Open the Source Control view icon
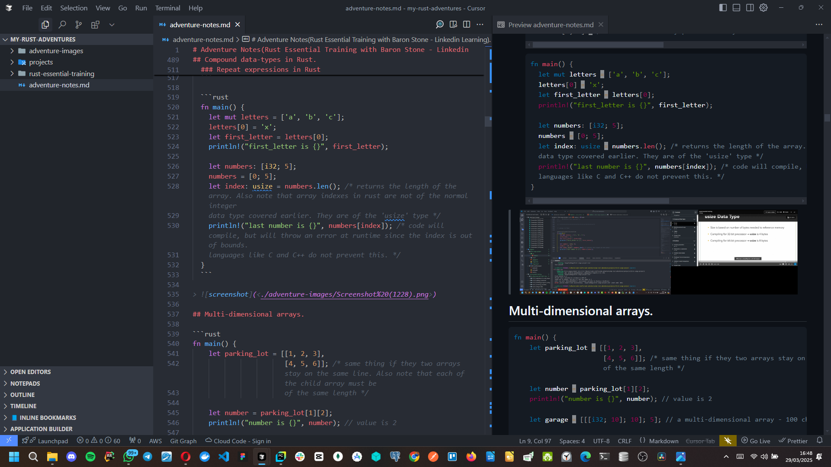The height and width of the screenshot is (467, 831). (x=78, y=25)
